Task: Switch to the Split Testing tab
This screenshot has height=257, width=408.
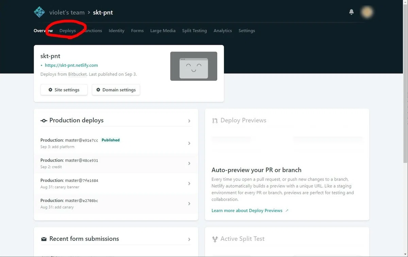Action: (x=194, y=31)
